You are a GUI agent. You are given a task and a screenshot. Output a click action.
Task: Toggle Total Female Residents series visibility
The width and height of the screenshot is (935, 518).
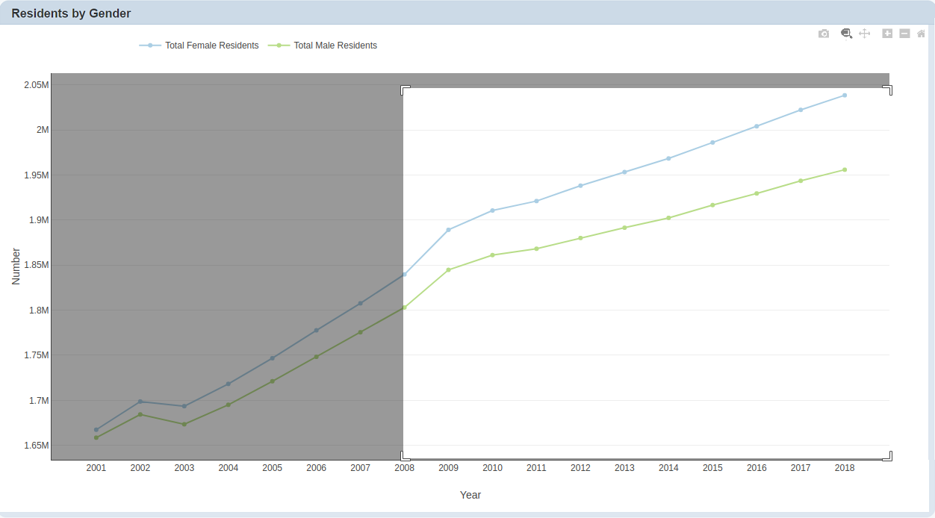pos(199,46)
